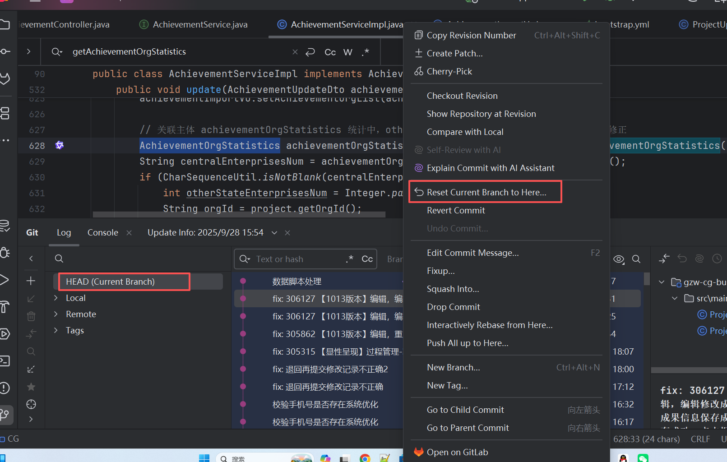Toggle Regex (.*) in editor find bar
727x462 pixels.
(365, 52)
